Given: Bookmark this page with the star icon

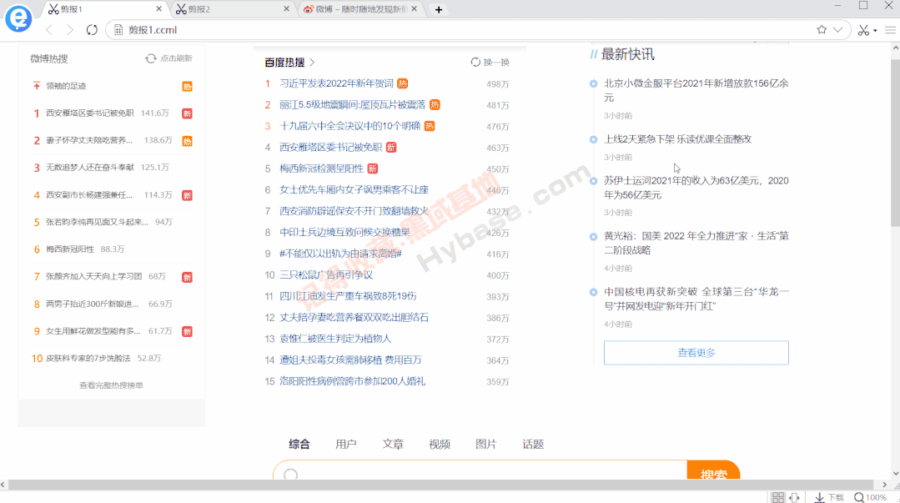Looking at the screenshot, I should 822,30.
